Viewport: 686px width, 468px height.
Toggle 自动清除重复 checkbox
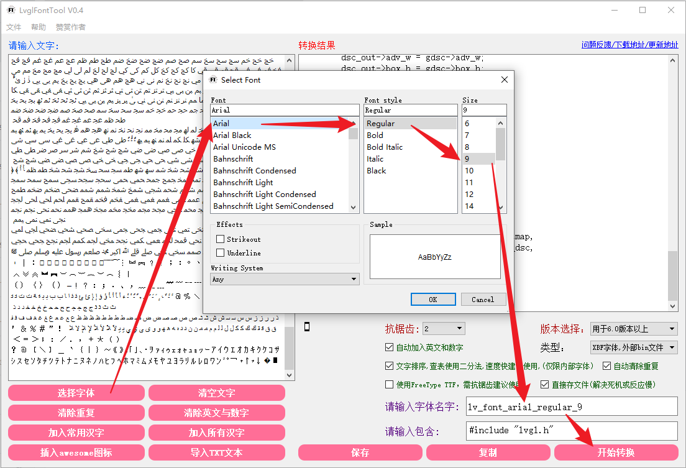coord(607,365)
